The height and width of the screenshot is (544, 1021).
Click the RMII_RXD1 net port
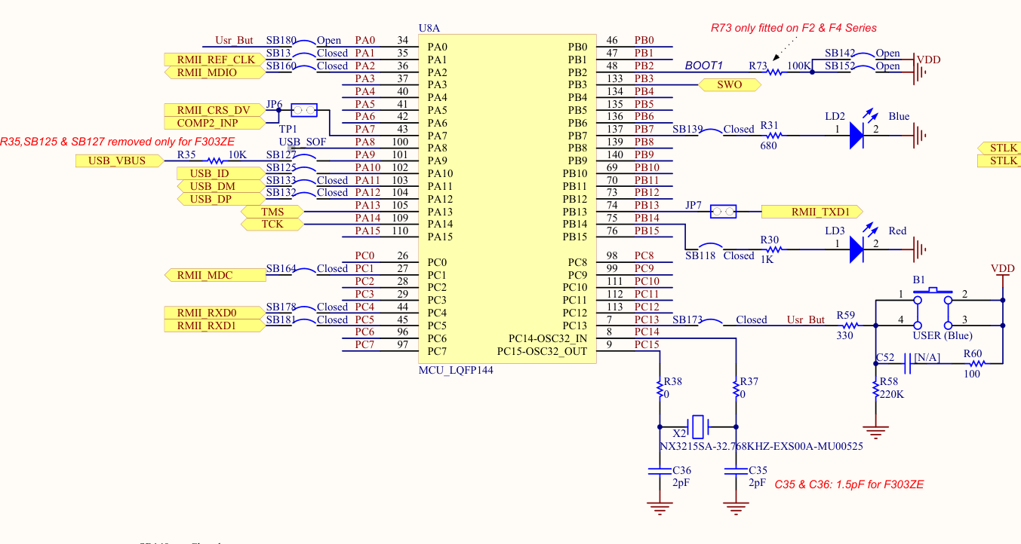point(215,325)
